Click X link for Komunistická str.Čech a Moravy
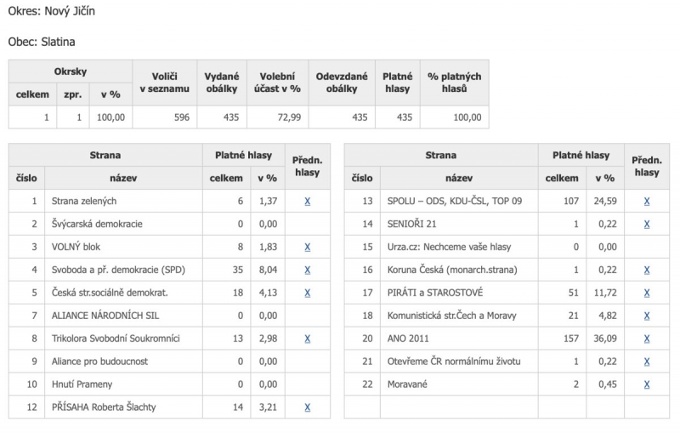Image resolution: width=680 pixels, height=433 pixels. (x=647, y=316)
